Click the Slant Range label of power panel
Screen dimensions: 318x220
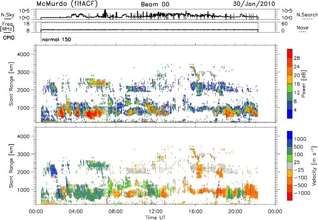(x=11, y=84)
